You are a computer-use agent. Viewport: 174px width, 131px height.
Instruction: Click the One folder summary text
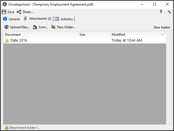(x=162, y=27)
